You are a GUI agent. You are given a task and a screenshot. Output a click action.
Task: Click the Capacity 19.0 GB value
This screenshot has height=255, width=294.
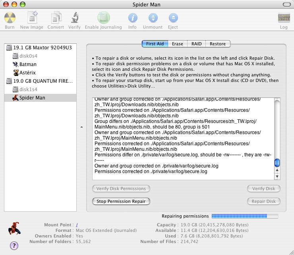point(214,225)
